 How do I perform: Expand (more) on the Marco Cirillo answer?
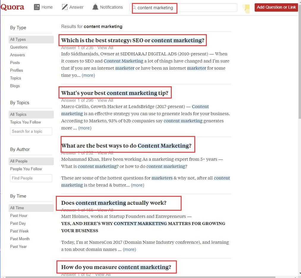pos(85,128)
